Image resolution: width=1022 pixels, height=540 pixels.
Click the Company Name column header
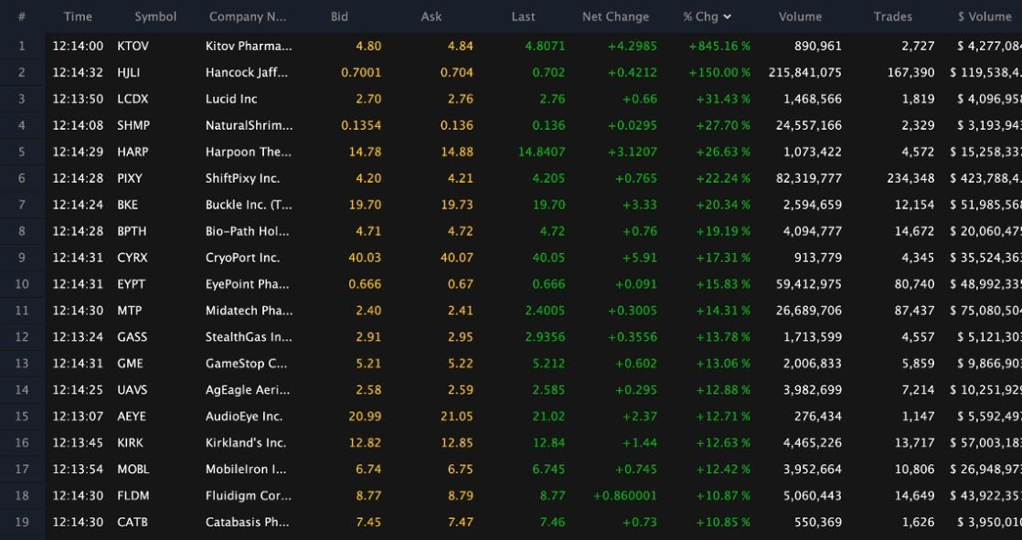(x=248, y=17)
